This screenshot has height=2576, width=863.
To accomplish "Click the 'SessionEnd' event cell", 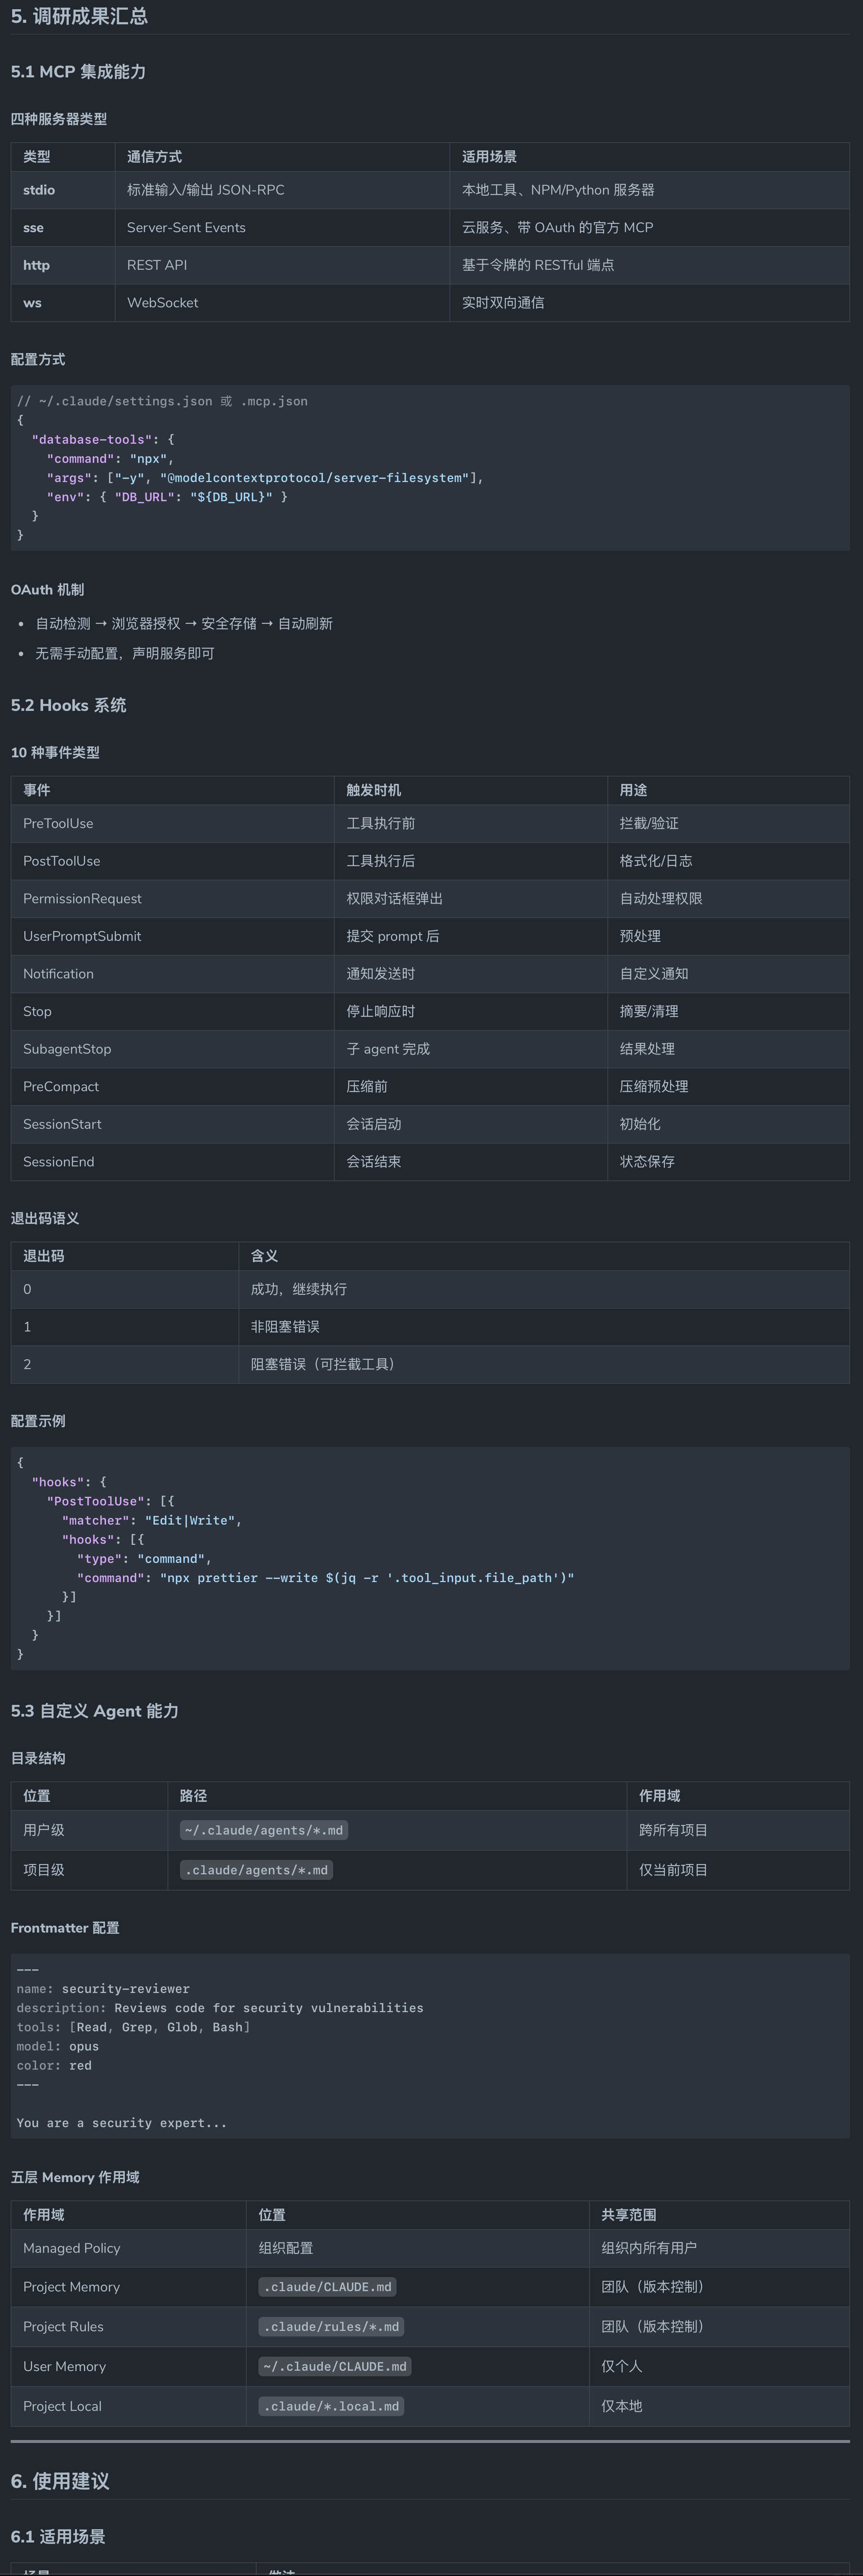I will (59, 1161).
